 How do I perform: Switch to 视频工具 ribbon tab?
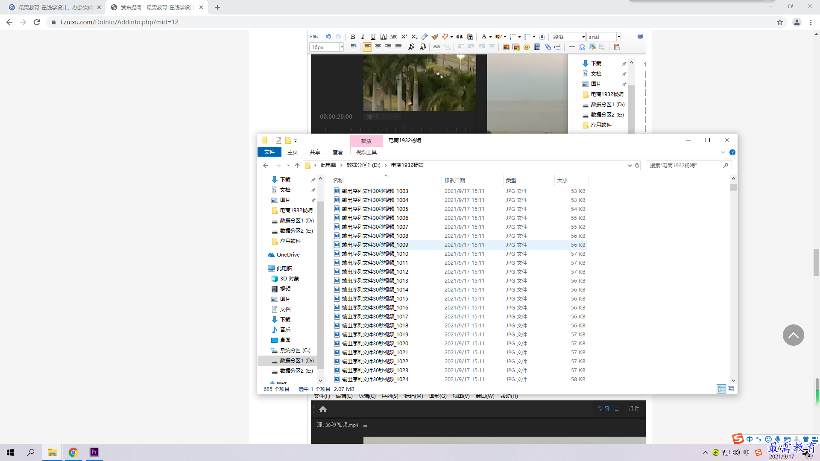click(366, 152)
